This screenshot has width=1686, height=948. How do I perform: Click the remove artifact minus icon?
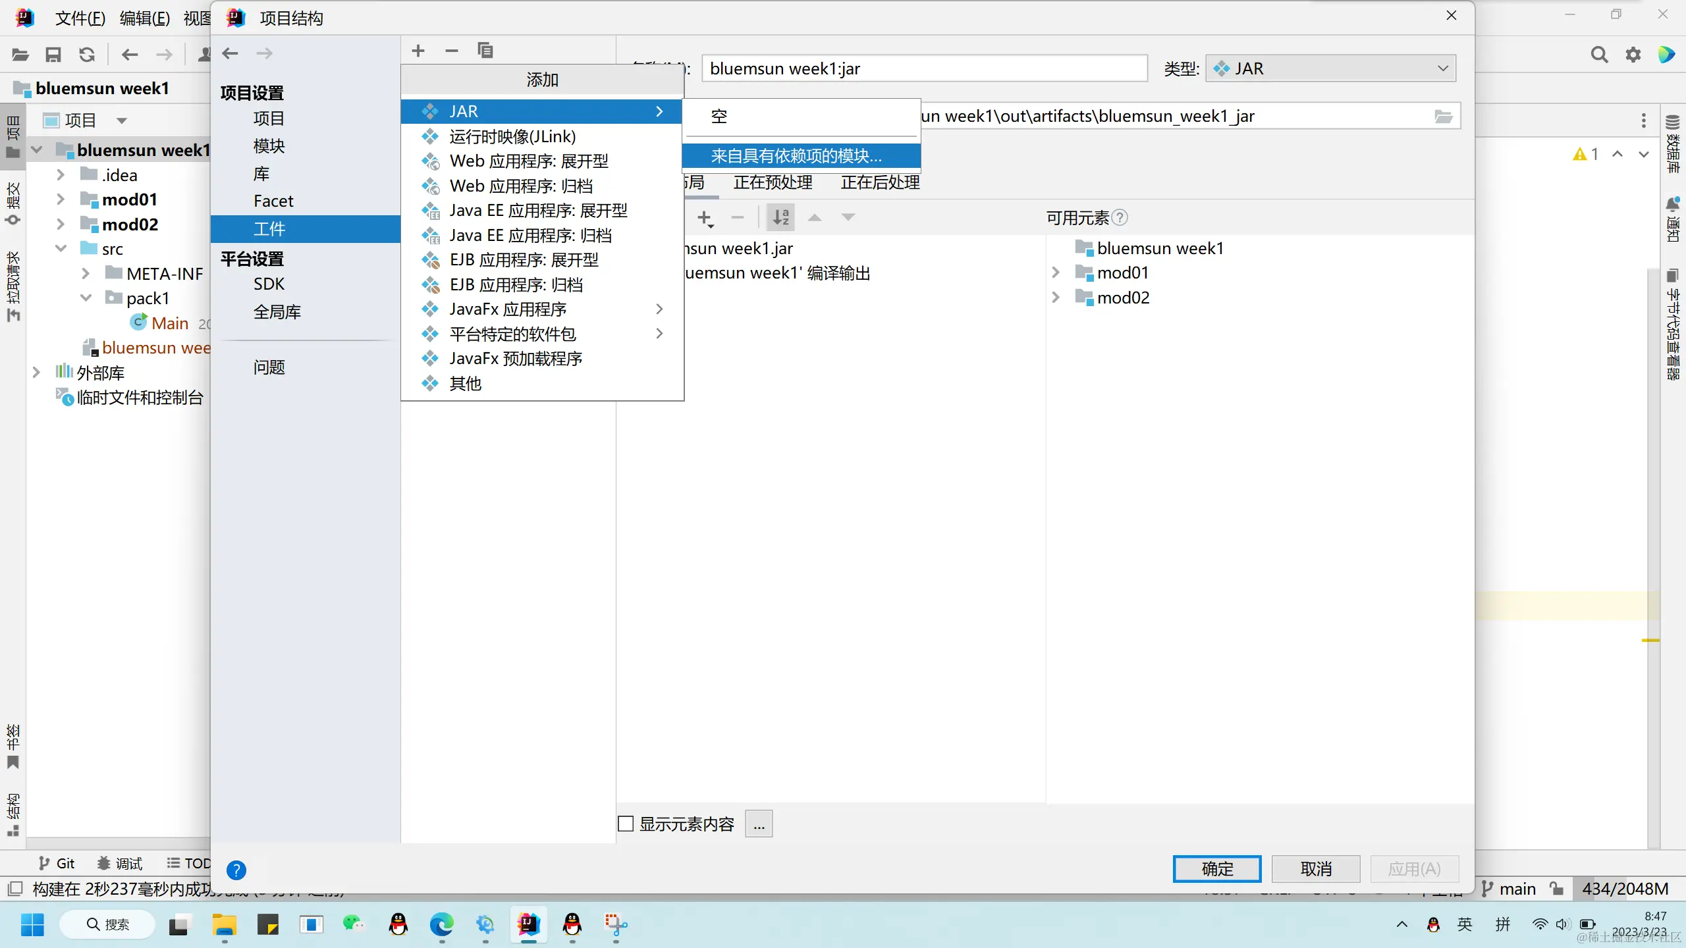[451, 51]
